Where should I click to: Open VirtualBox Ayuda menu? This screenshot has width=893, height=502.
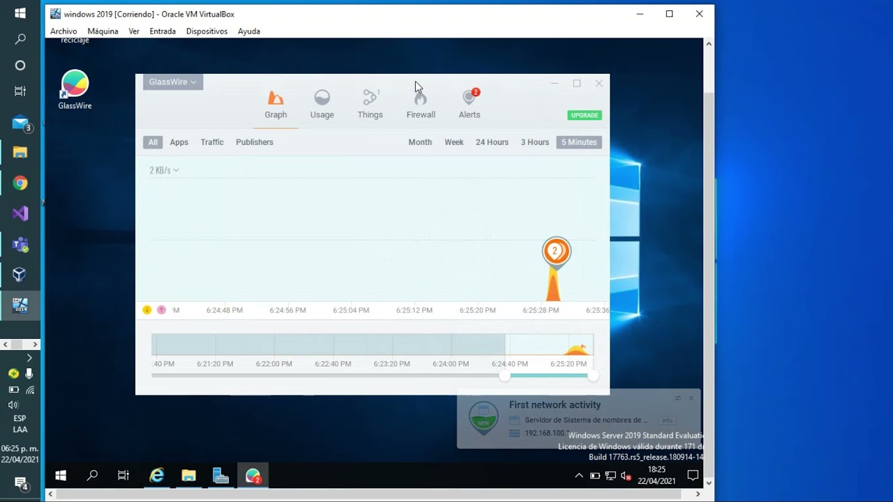[249, 31]
